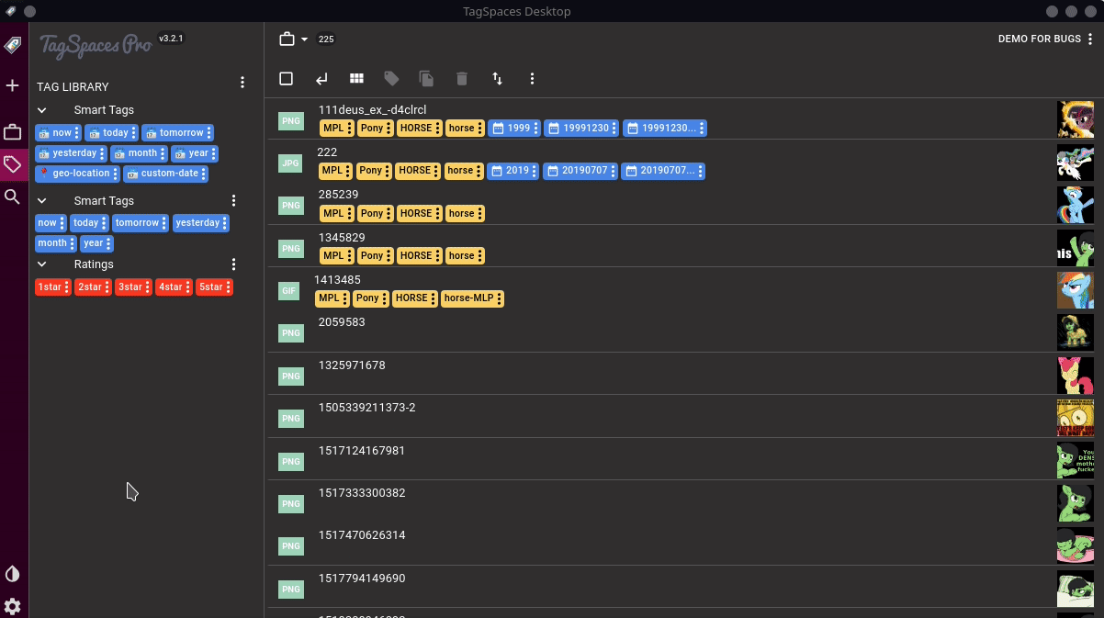1104x618 pixels.
Task: Click the plus icon to create new content
Action: pyautogui.click(x=13, y=84)
